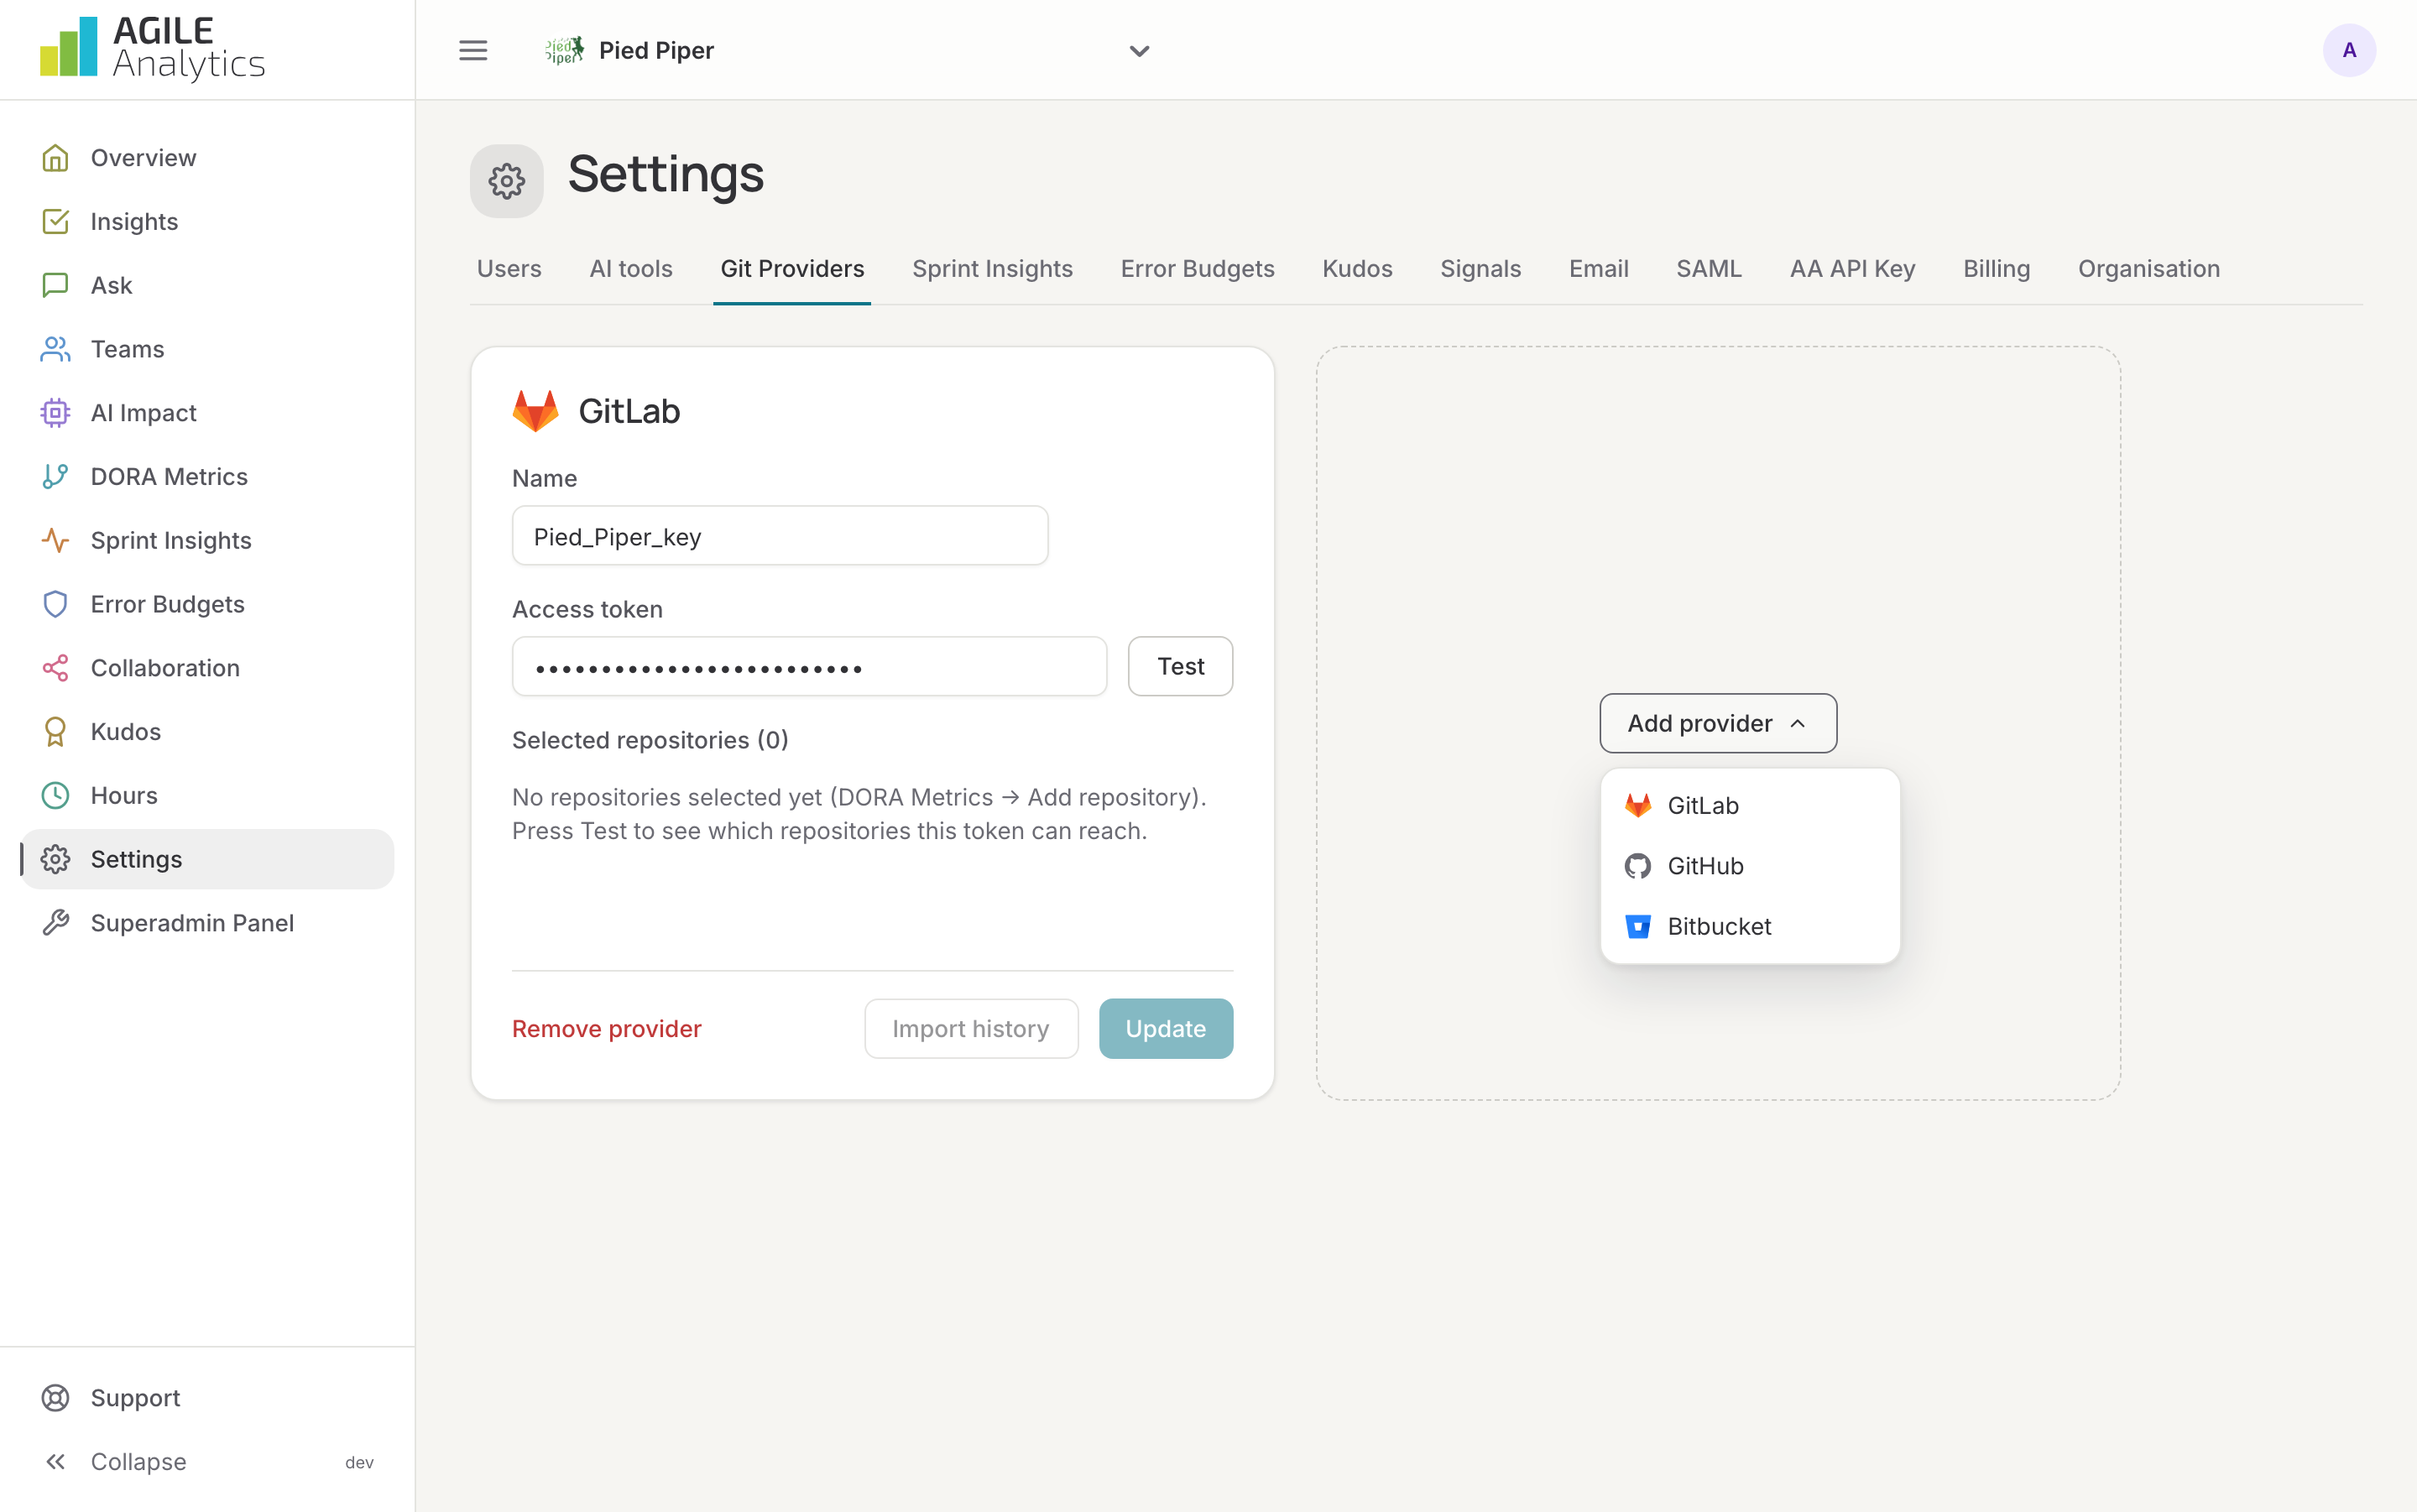2417x1512 pixels.
Task: Click the Git Providers tab
Action: point(792,269)
